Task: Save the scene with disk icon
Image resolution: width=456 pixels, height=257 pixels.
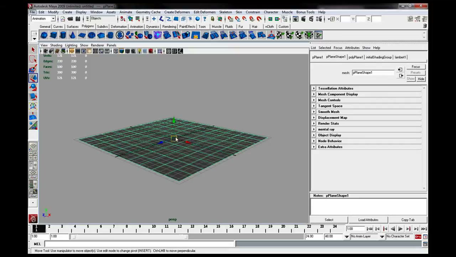Action: click(78, 19)
